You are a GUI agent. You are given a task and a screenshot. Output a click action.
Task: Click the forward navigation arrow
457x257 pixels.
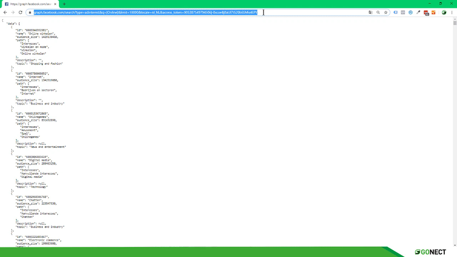pos(13,12)
